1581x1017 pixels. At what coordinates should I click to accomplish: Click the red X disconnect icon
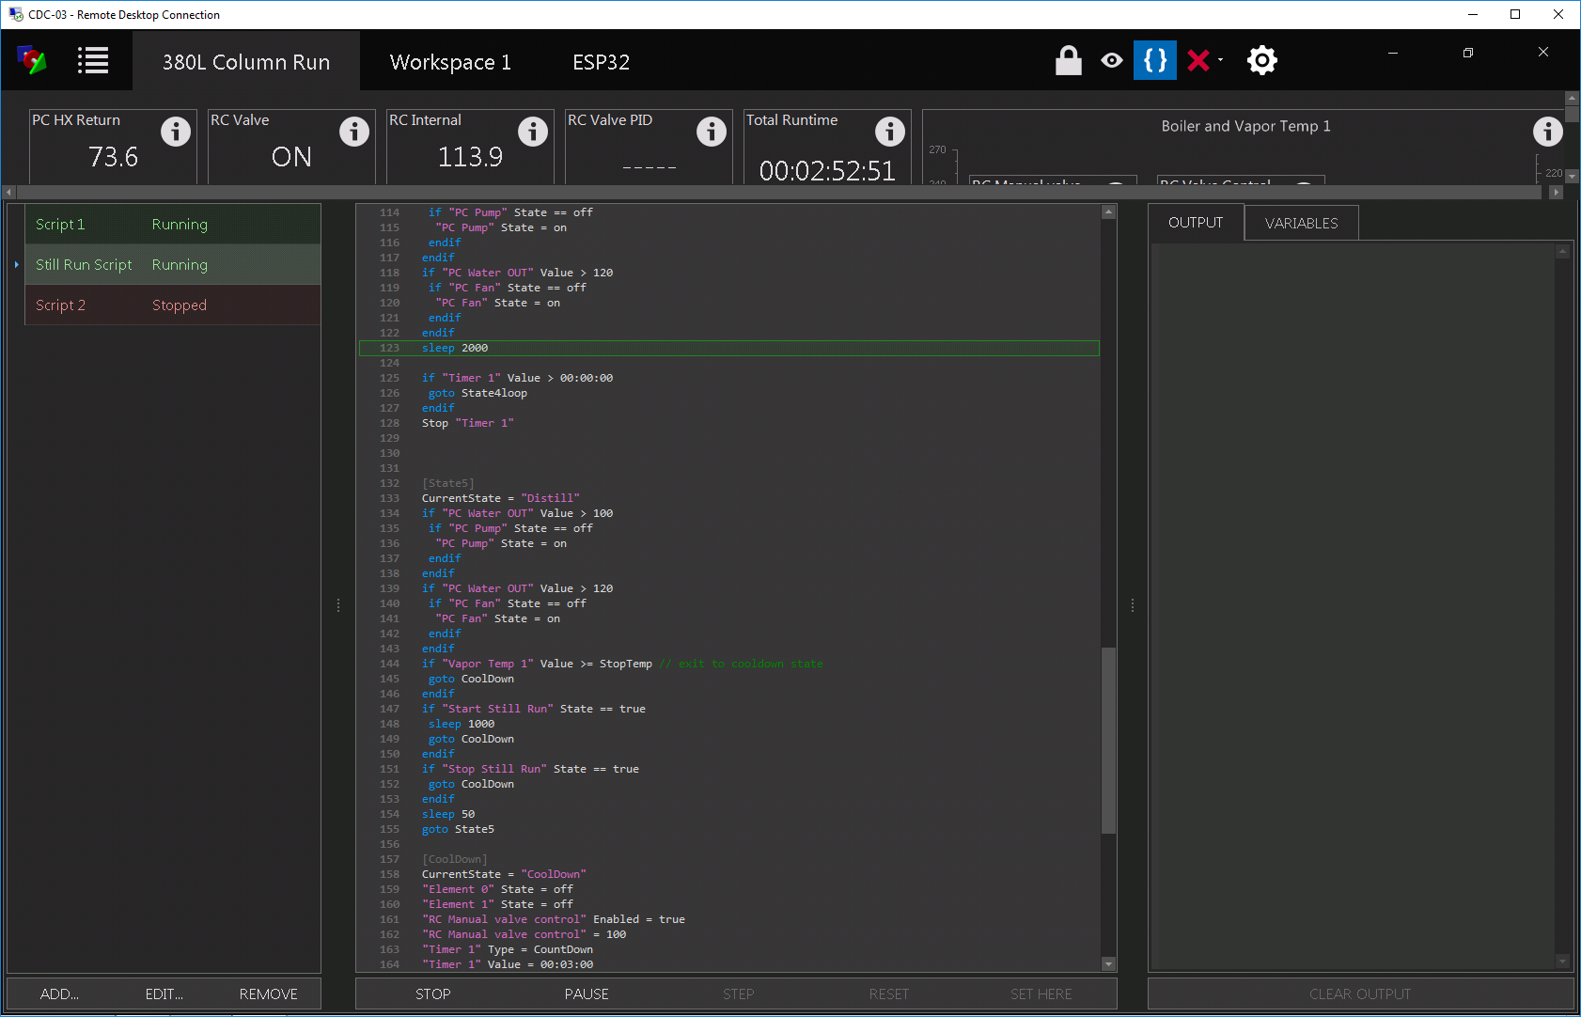tap(1197, 61)
